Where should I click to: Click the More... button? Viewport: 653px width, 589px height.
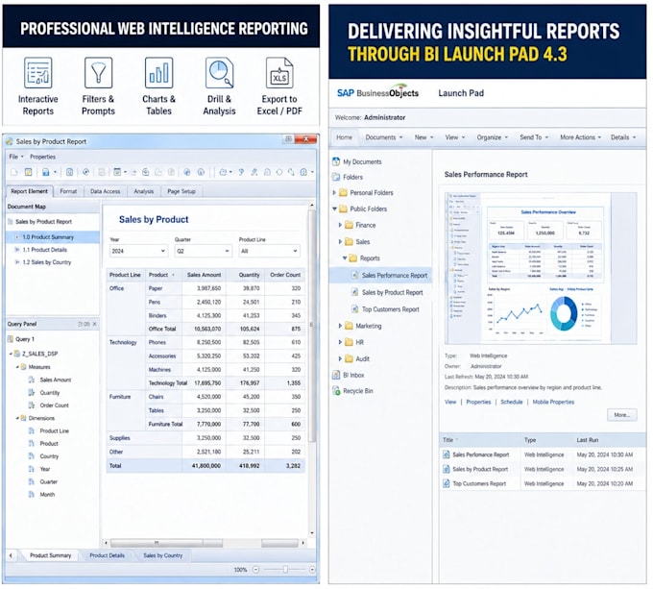click(621, 415)
